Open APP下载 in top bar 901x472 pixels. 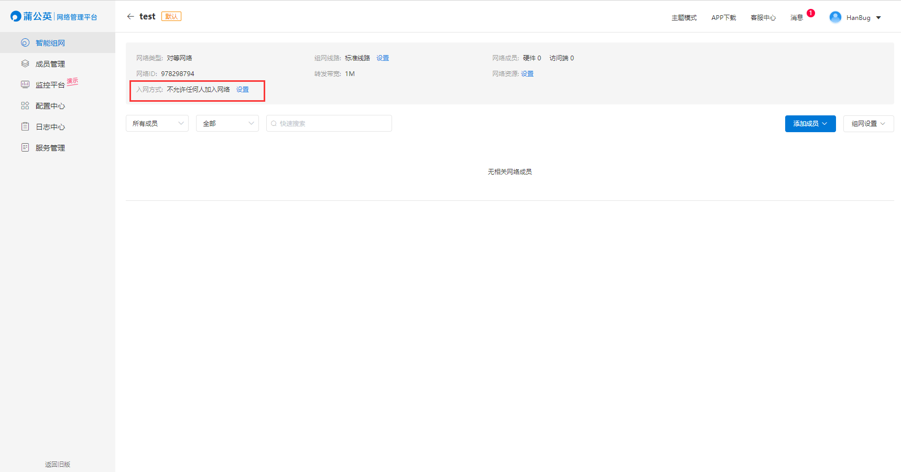tap(724, 18)
